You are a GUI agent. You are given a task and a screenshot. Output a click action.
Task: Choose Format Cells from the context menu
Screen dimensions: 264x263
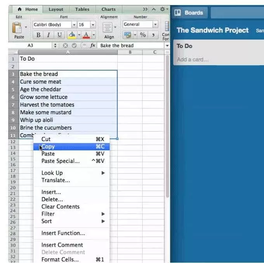click(71, 260)
